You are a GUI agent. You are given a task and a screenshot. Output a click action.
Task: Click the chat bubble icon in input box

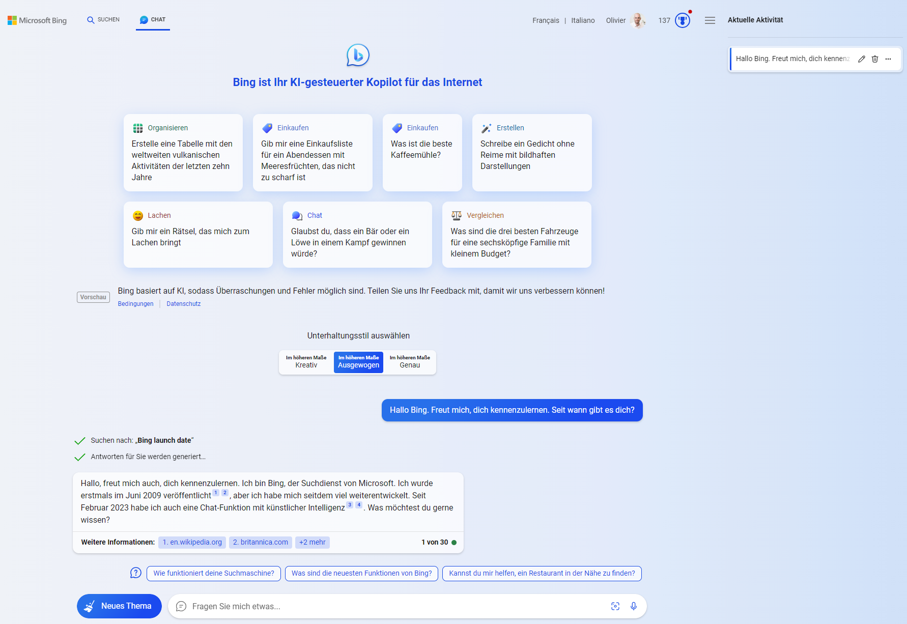click(181, 606)
